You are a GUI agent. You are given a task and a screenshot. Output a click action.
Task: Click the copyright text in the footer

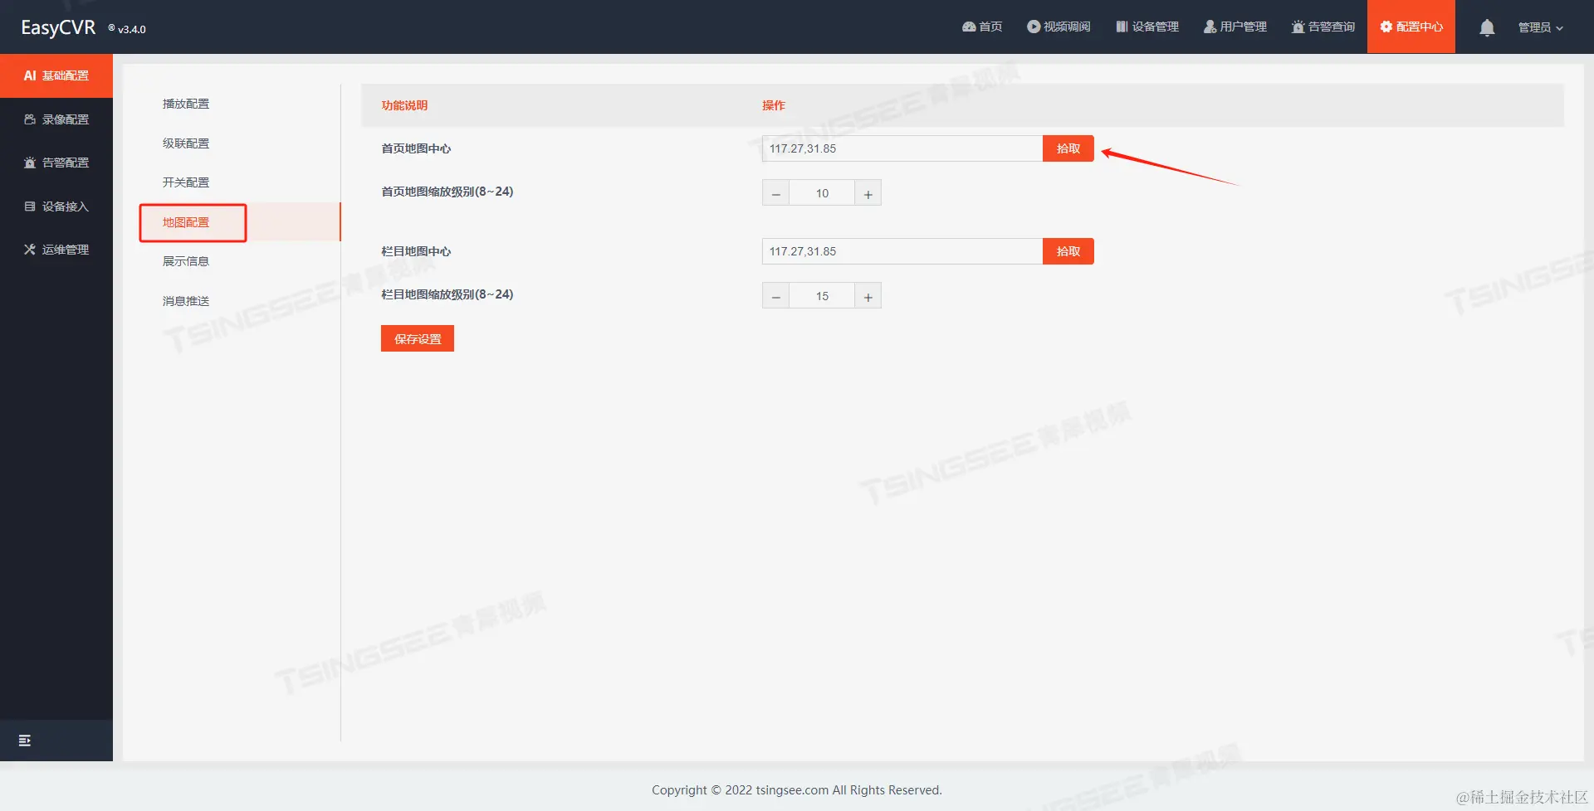pyautogui.click(x=797, y=790)
